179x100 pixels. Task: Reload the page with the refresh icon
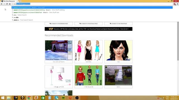tap(7, 4)
